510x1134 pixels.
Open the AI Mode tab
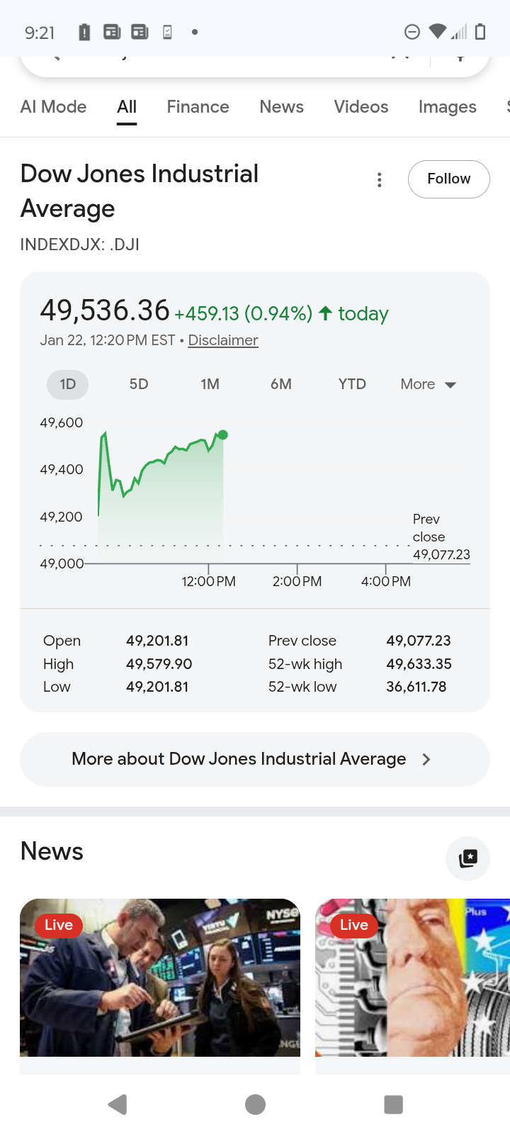(54, 107)
